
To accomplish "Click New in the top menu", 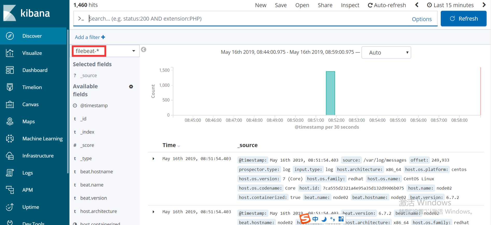I will 261,5.
